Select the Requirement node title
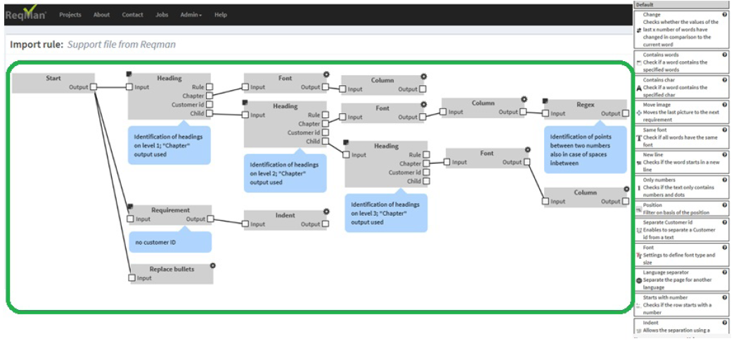 pos(170,210)
